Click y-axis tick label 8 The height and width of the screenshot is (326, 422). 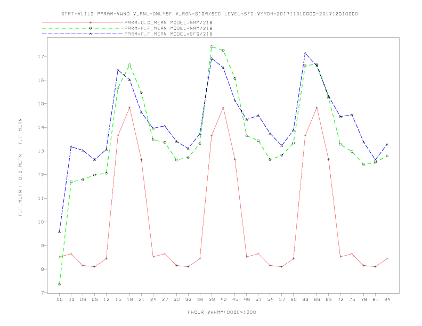click(43, 269)
